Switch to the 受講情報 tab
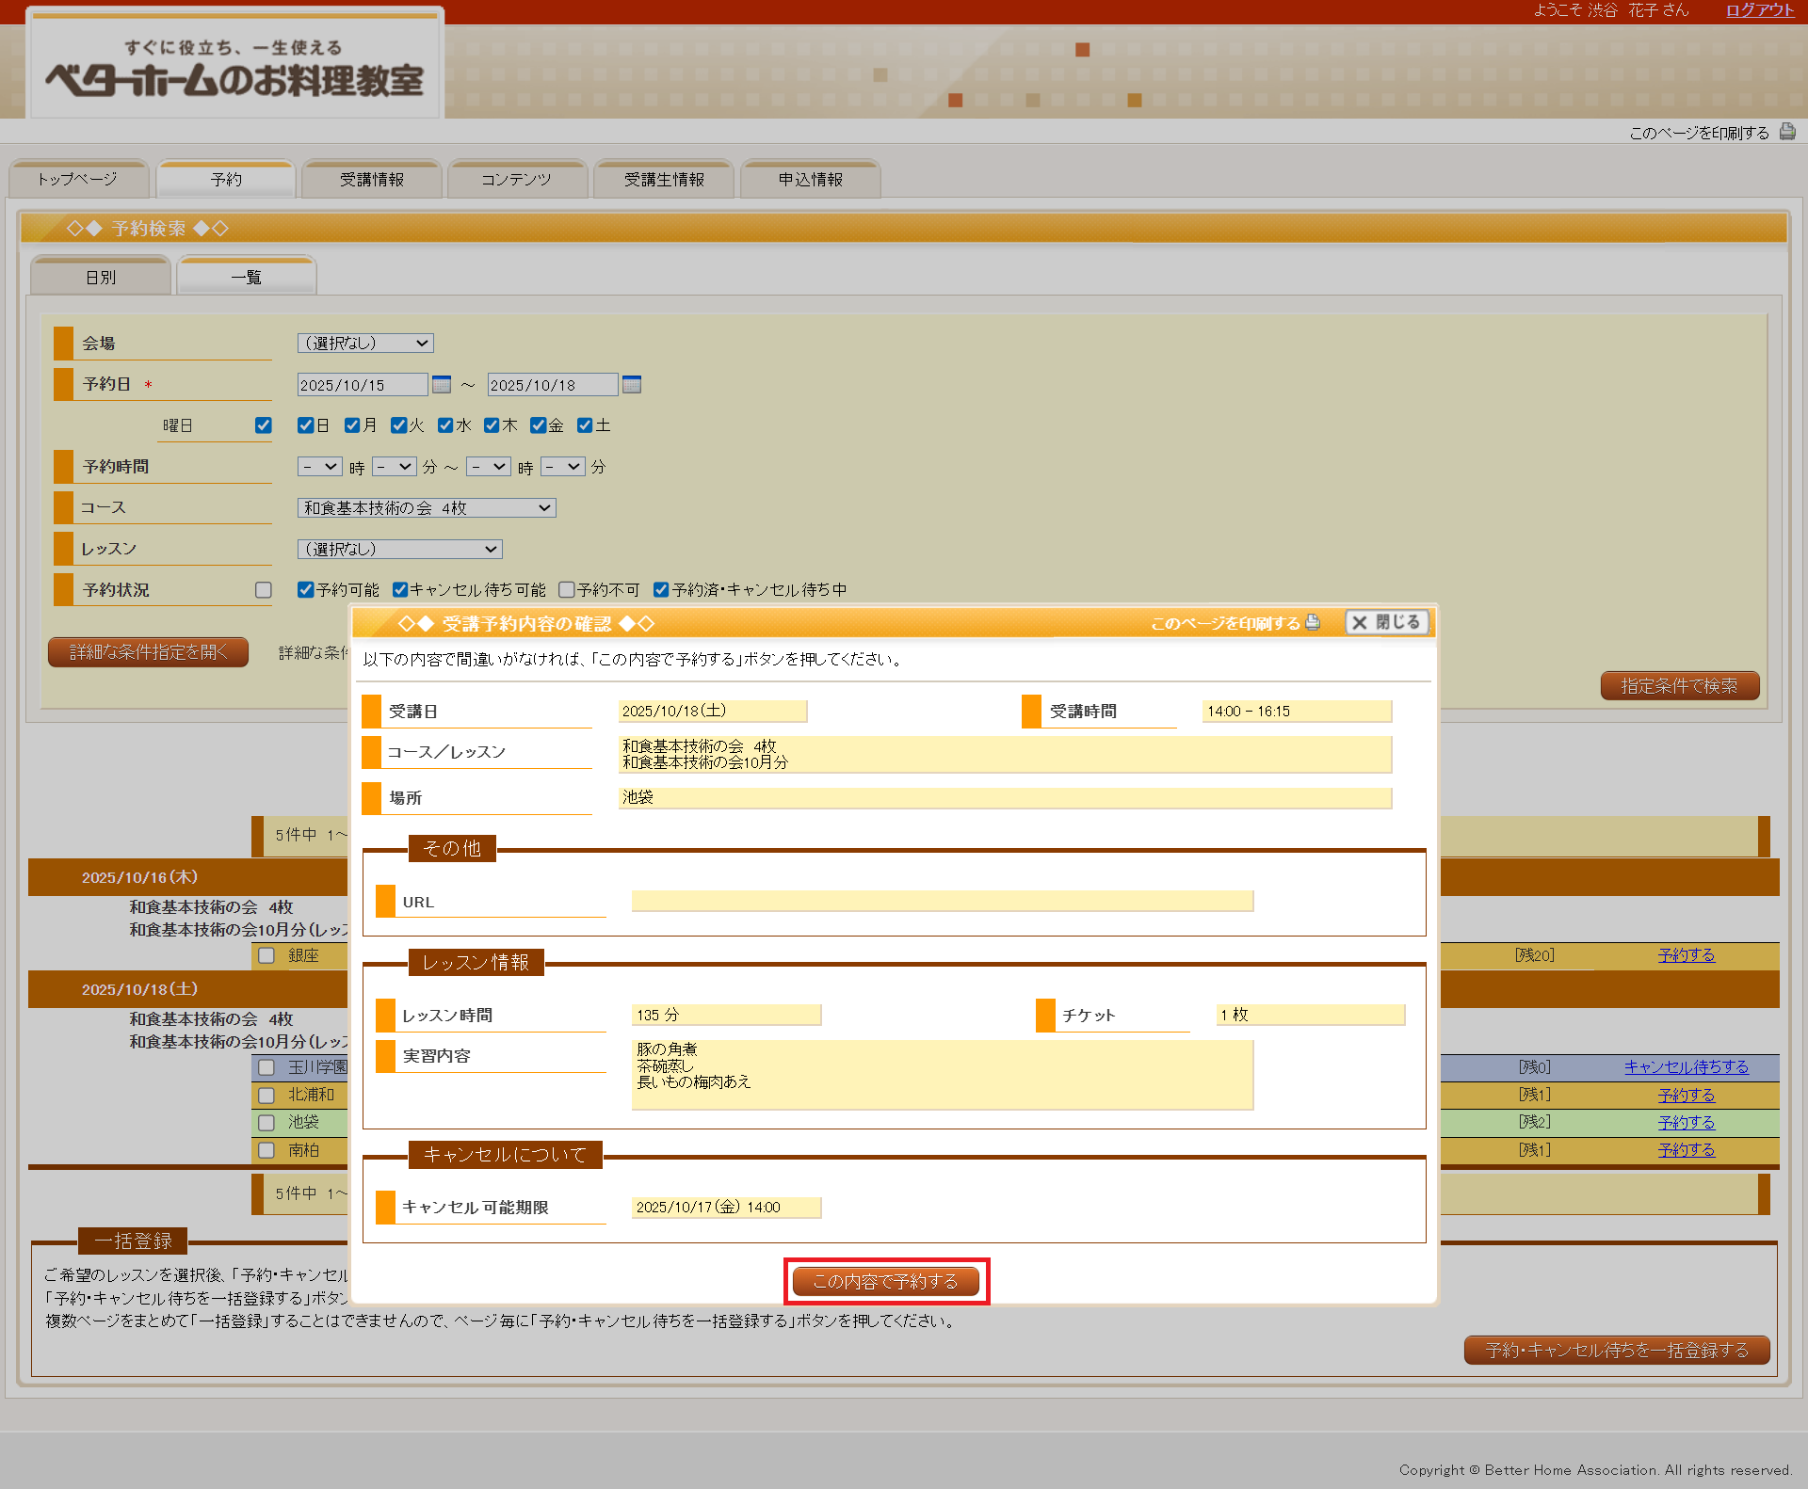1808x1489 pixels. pos(372,180)
